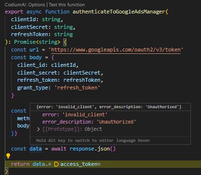Click the response.json() call

[92, 149]
